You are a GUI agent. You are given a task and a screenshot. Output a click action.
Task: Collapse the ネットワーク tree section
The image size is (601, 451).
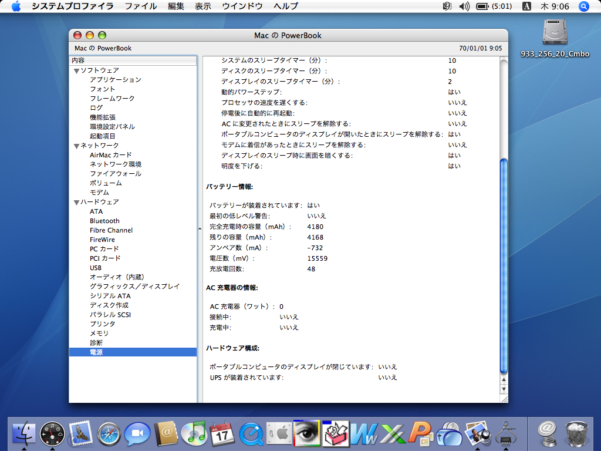tap(76, 146)
